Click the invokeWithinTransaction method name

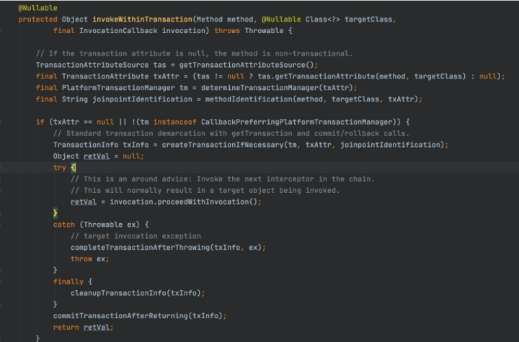coord(142,19)
